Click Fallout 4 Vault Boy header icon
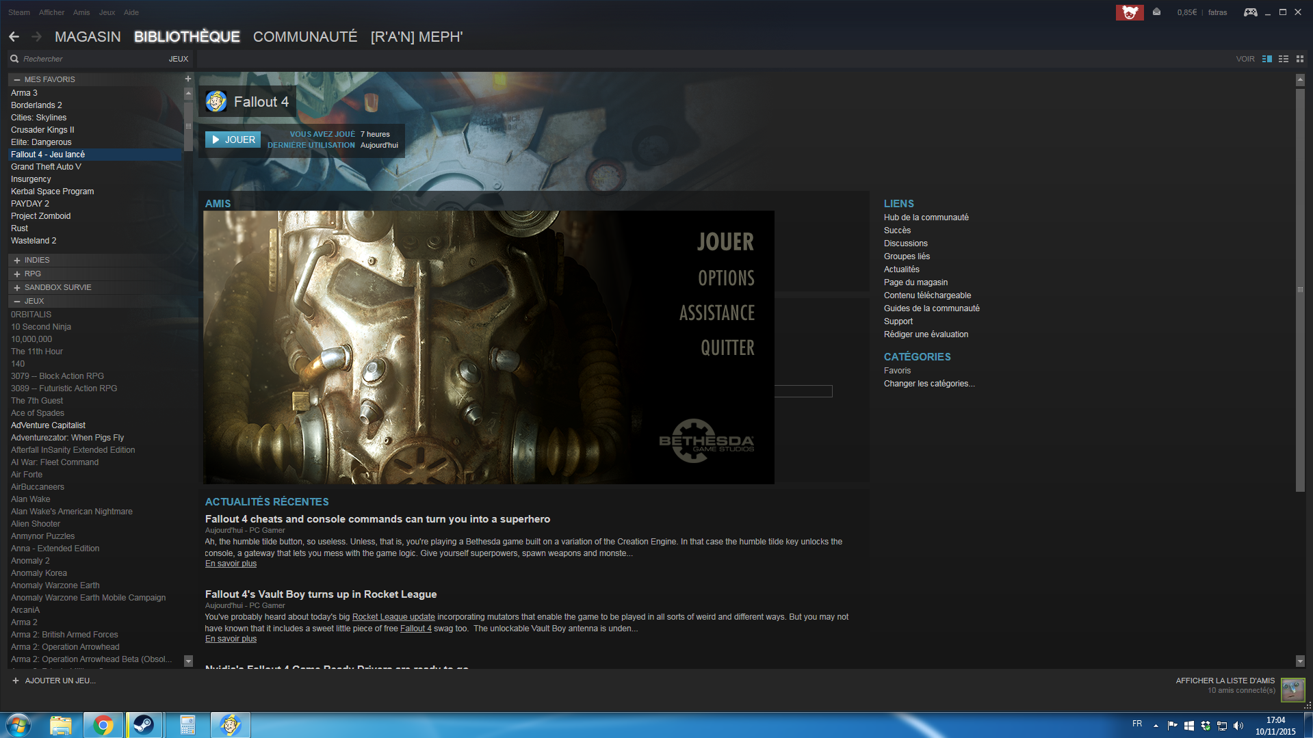The width and height of the screenshot is (1313, 738). point(216,102)
